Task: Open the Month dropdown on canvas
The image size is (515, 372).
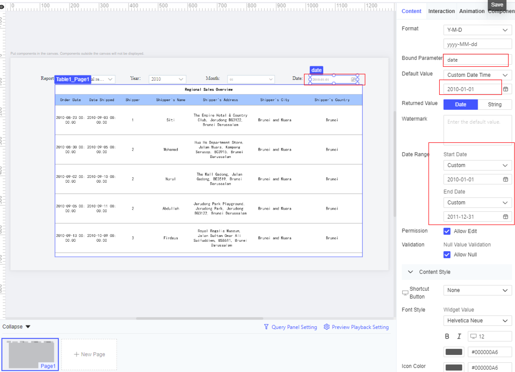Action: click(251, 79)
